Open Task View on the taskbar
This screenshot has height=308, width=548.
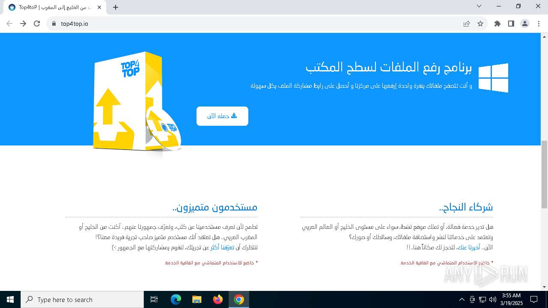pos(154,299)
